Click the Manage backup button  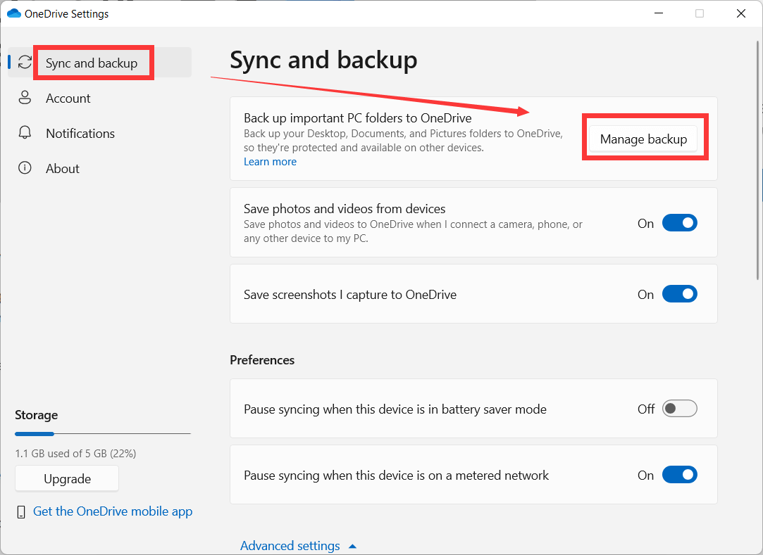point(643,139)
